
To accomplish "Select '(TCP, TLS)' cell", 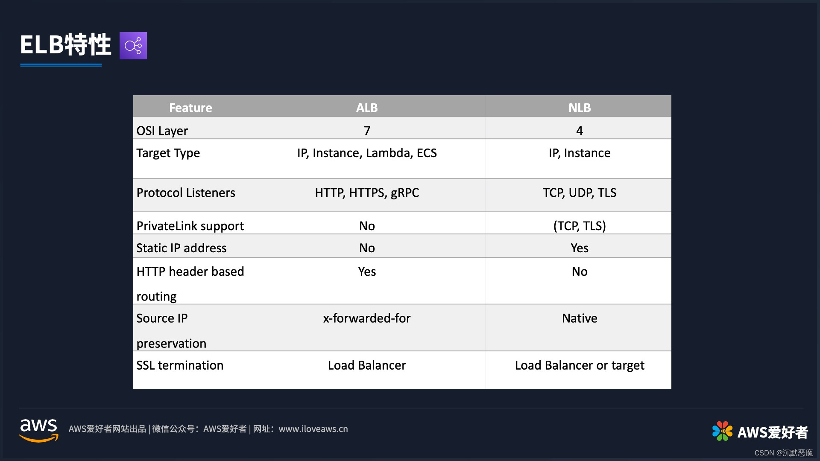I will coord(580,226).
